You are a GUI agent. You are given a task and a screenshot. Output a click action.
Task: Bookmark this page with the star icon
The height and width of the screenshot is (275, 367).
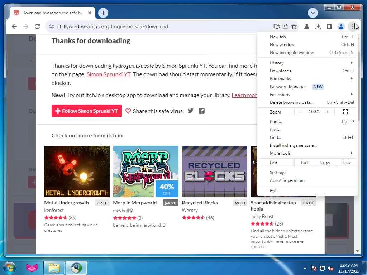coord(294,26)
